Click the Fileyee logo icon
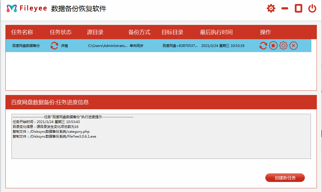322x192 pixels. pos(11,8)
